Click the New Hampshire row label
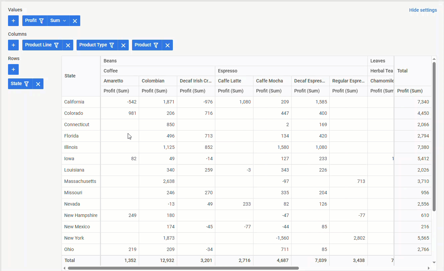The image size is (444, 271). pyautogui.click(x=81, y=216)
